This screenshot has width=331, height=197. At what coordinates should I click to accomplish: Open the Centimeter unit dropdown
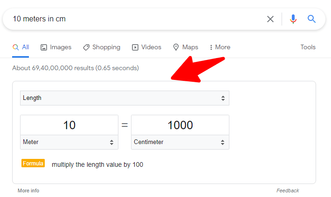(180, 142)
